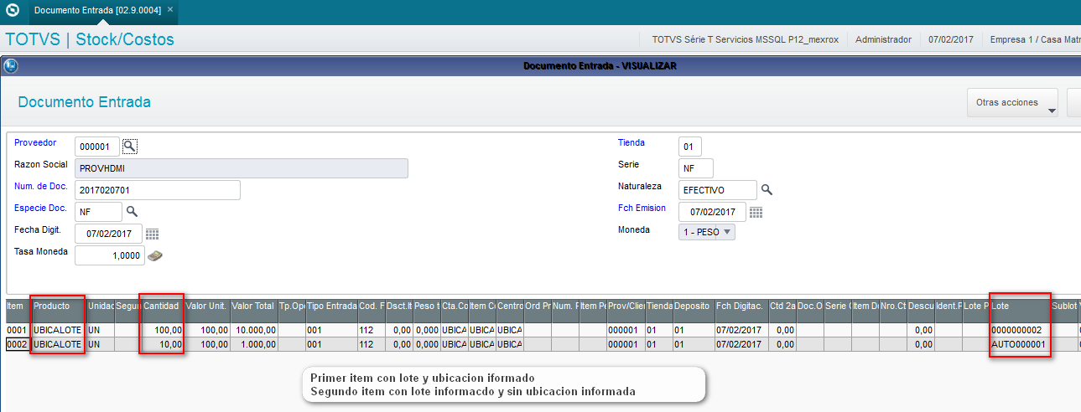Click the Proveedor code field 000001
Screen dimensions: 1081x412
pyautogui.click(x=97, y=147)
